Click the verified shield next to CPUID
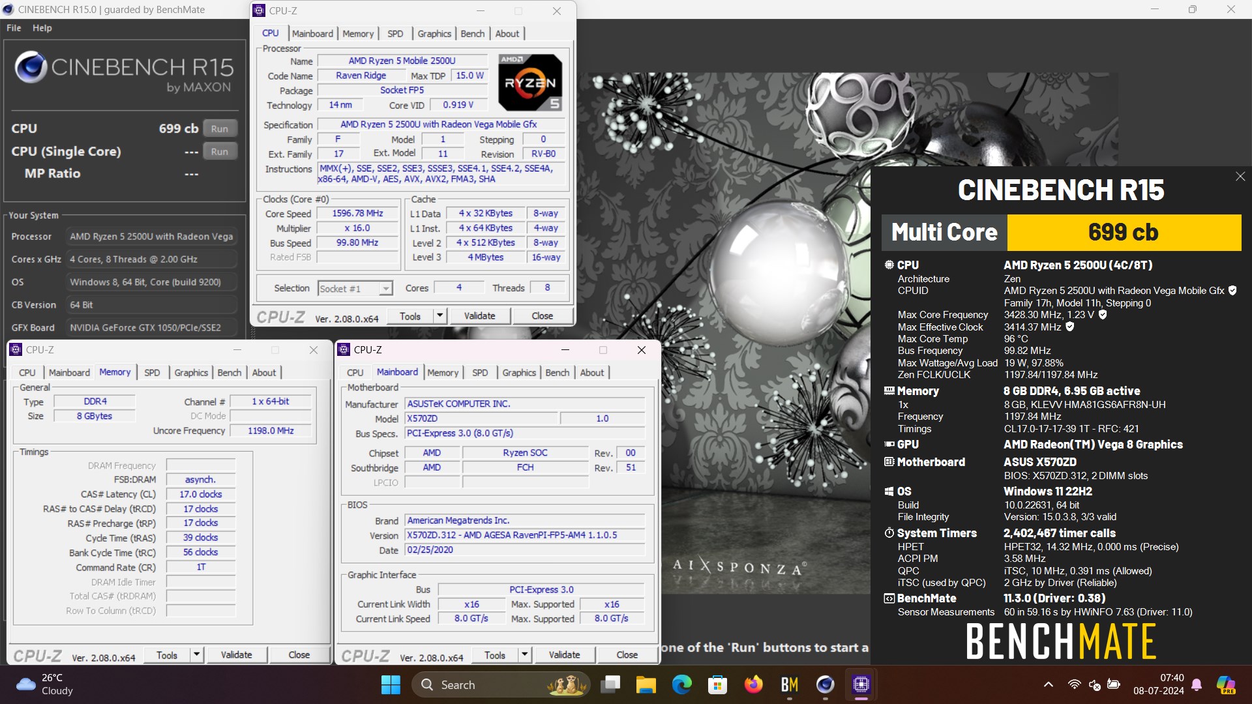 [x=1232, y=291]
